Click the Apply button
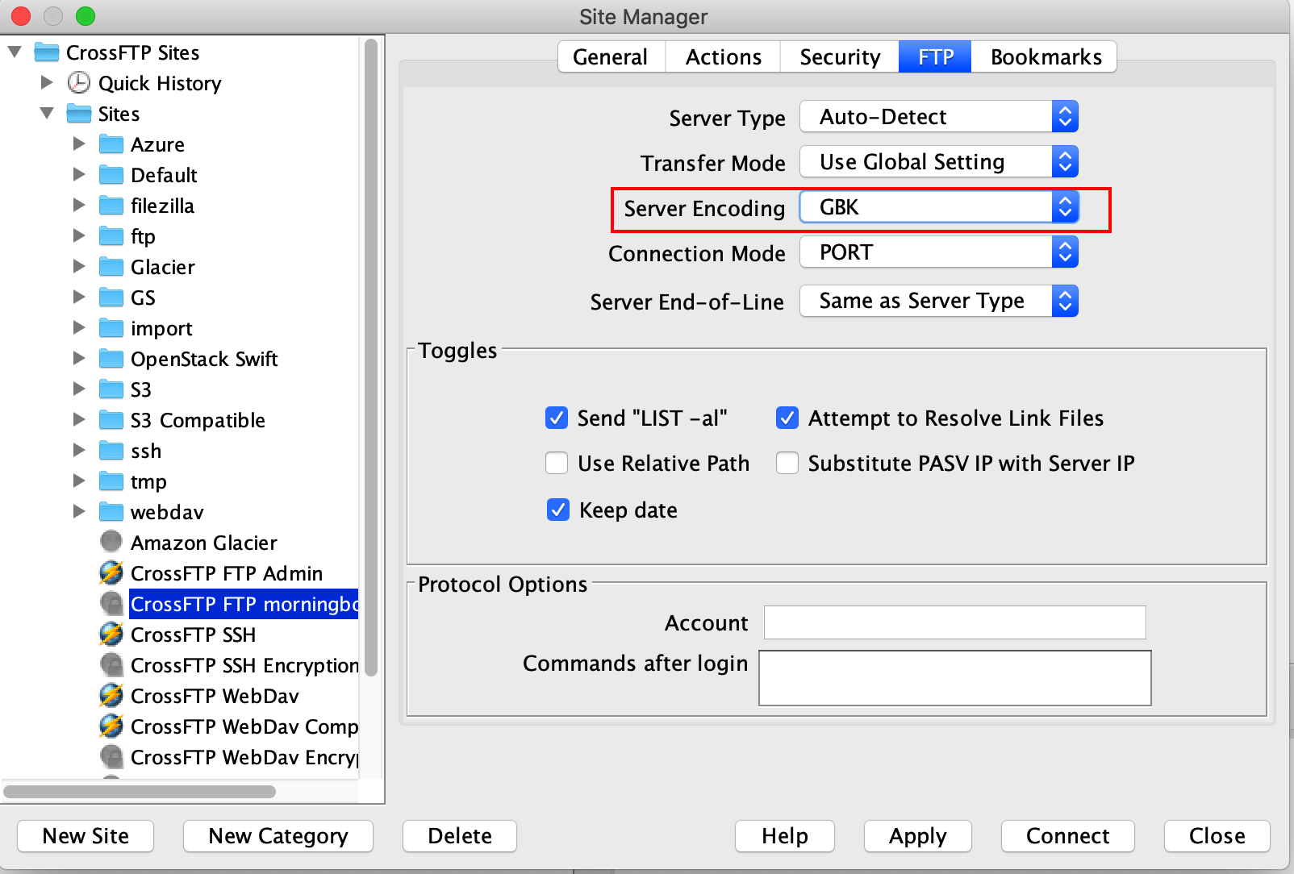This screenshot has height=874, width=1294. (x=916, y=836)
